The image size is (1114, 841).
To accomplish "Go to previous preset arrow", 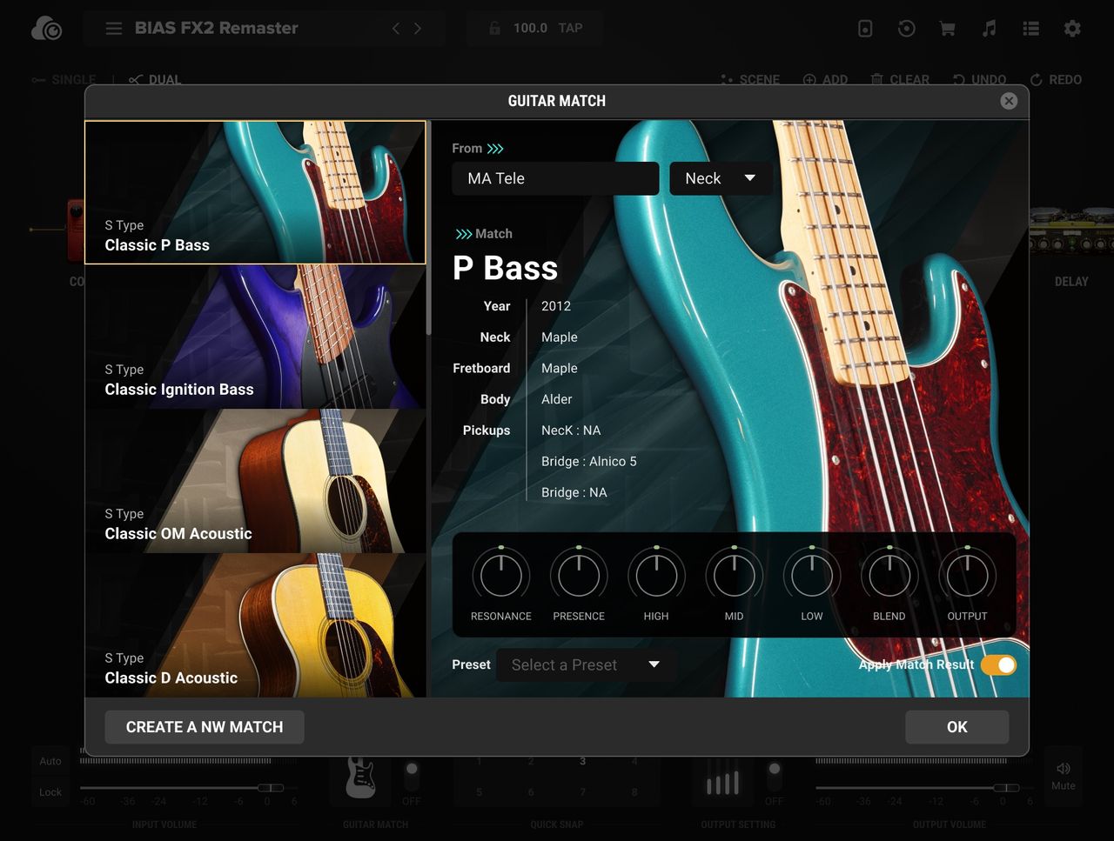I will 396,29.
